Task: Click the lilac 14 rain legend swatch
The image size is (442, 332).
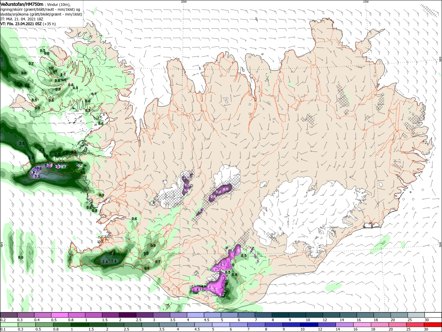Action: pyautogui.click(x=344, y=325)
